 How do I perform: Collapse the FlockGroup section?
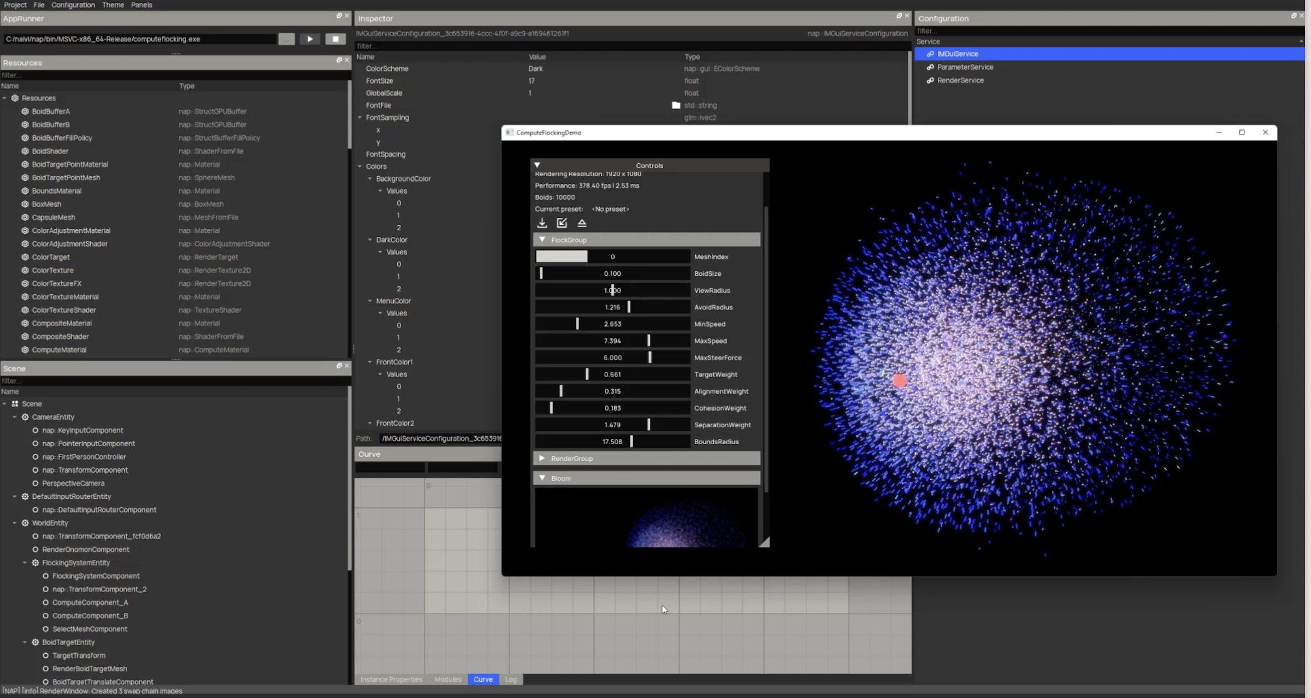click(x=542, y=240)
